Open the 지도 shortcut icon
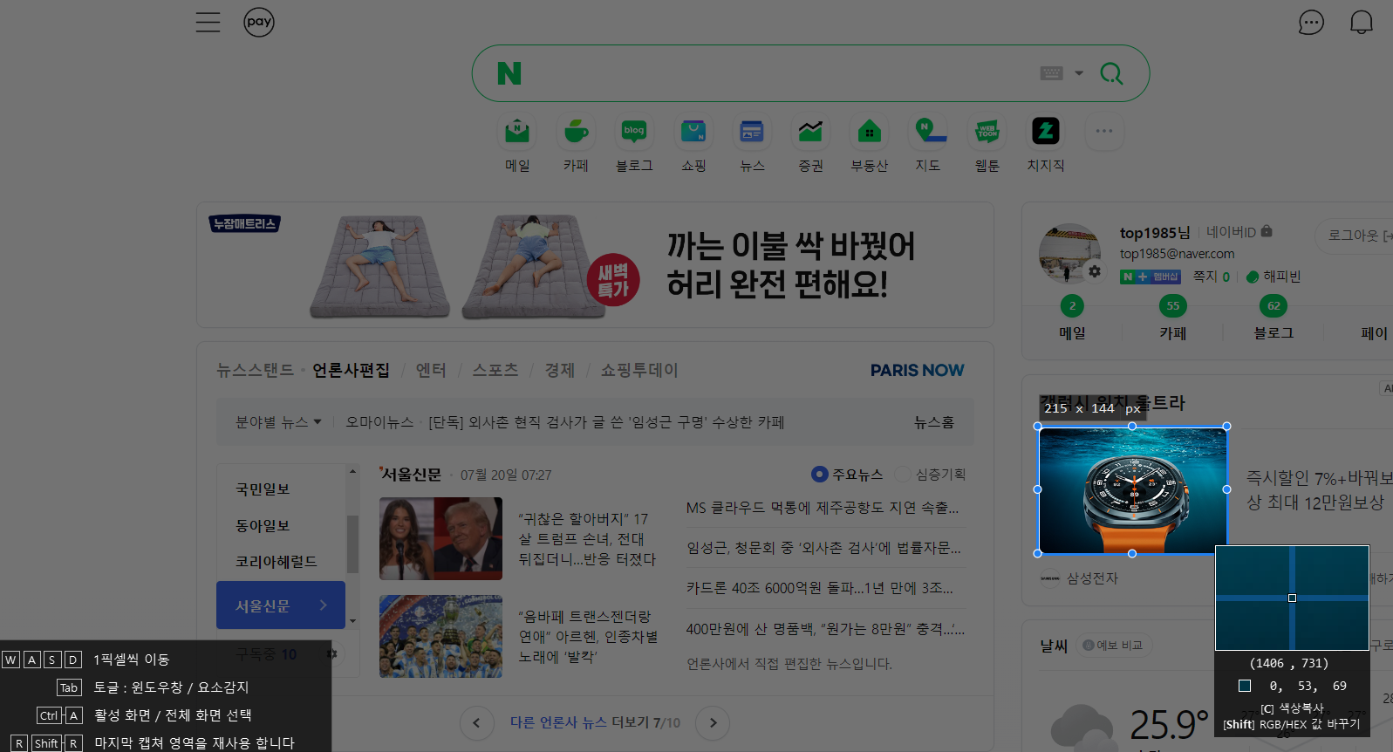Screen dimensions: 1393x752 (x=928, y=132)
